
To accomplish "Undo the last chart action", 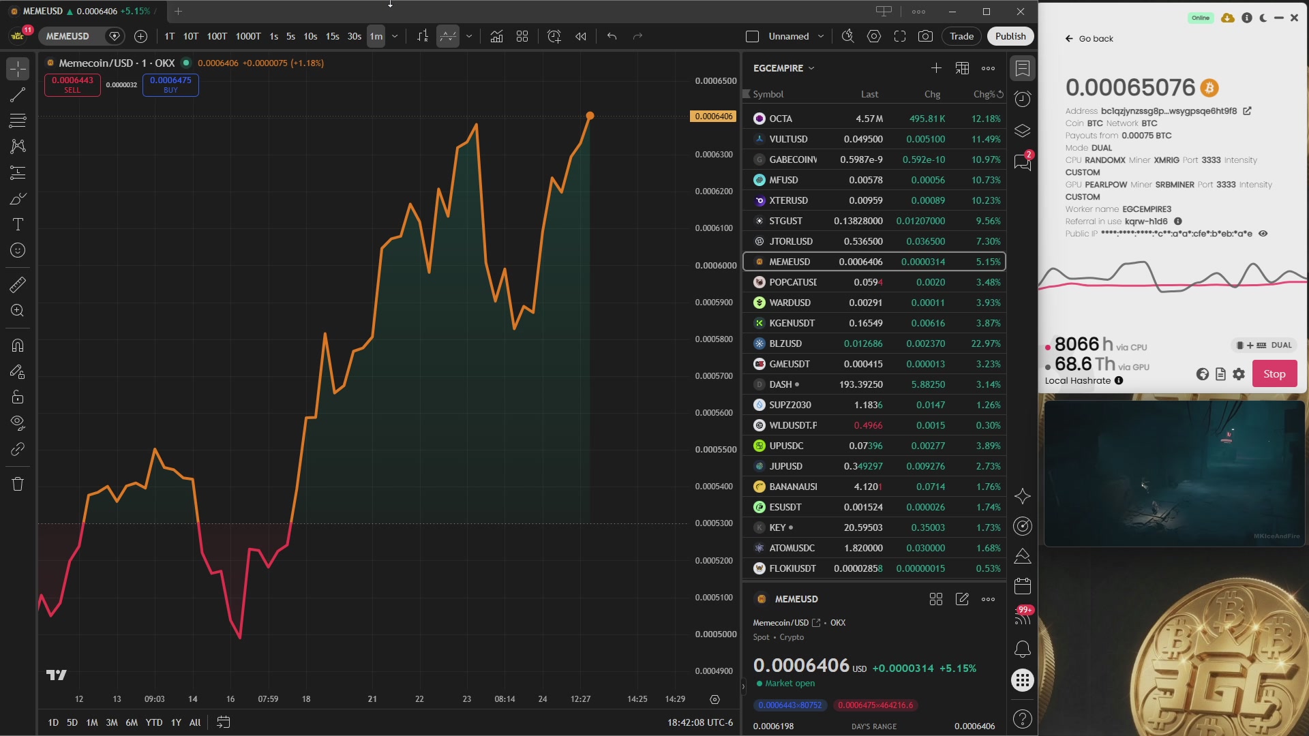I will point(612,36).
